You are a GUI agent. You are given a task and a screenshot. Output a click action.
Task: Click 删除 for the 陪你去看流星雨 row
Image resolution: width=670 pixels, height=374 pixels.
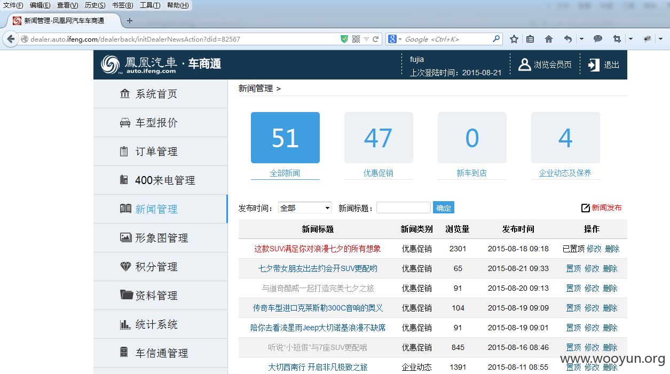610,328
